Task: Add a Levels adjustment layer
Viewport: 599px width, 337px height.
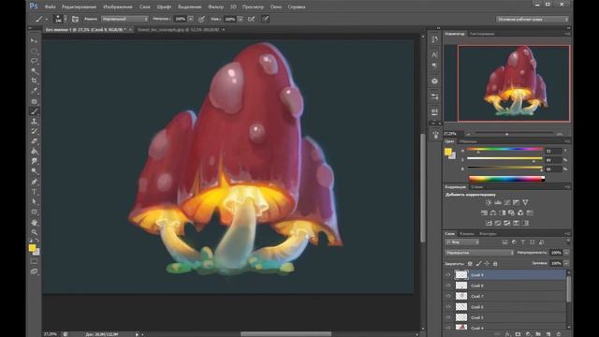Action: pyautogui.click(x=498, y=202)
